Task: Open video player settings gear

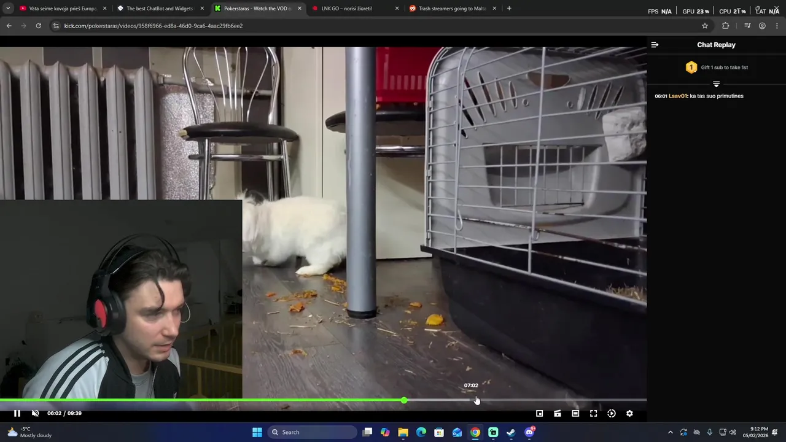Action: pos(629,413)
